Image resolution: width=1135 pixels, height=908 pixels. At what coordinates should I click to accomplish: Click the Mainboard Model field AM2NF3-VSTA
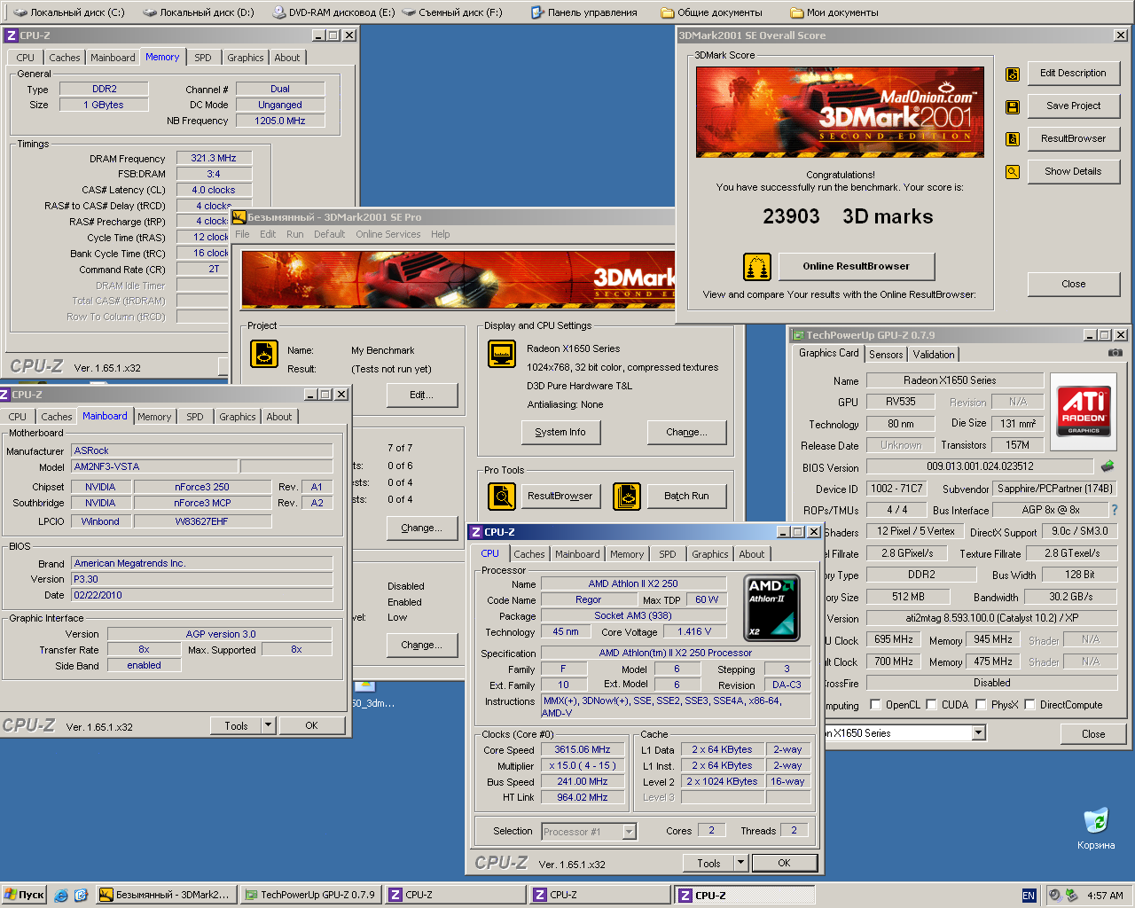154,466
